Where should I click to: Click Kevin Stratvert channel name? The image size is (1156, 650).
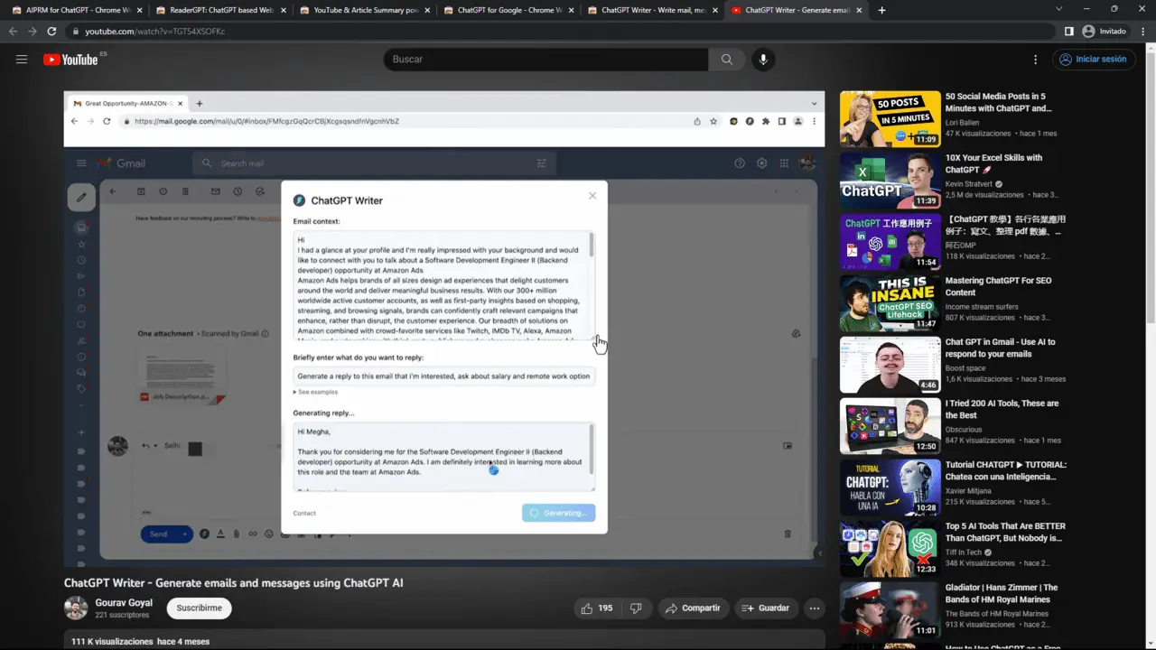point(969,183)
